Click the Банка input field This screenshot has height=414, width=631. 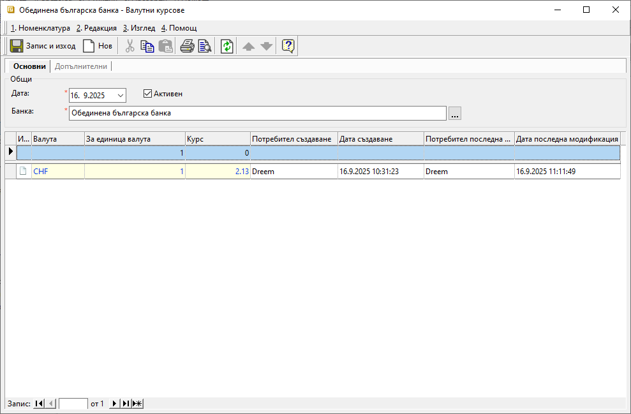pos(258,113)
